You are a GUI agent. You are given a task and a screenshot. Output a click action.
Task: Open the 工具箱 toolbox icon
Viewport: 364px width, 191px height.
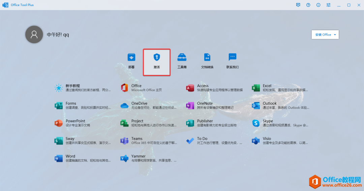(182, 57)
